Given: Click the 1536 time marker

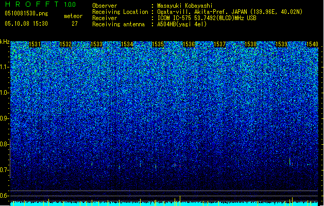Looking at the screenshot, I should point(189,44).
